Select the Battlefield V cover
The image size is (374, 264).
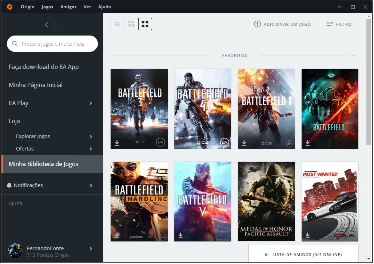[203, 202]
